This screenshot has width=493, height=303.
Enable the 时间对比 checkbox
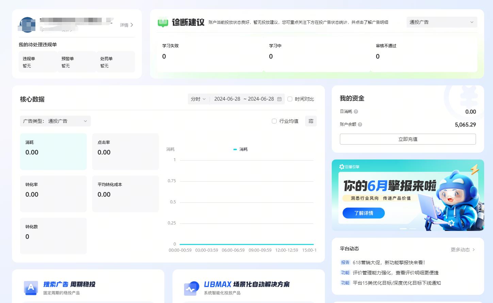[290, 99]
